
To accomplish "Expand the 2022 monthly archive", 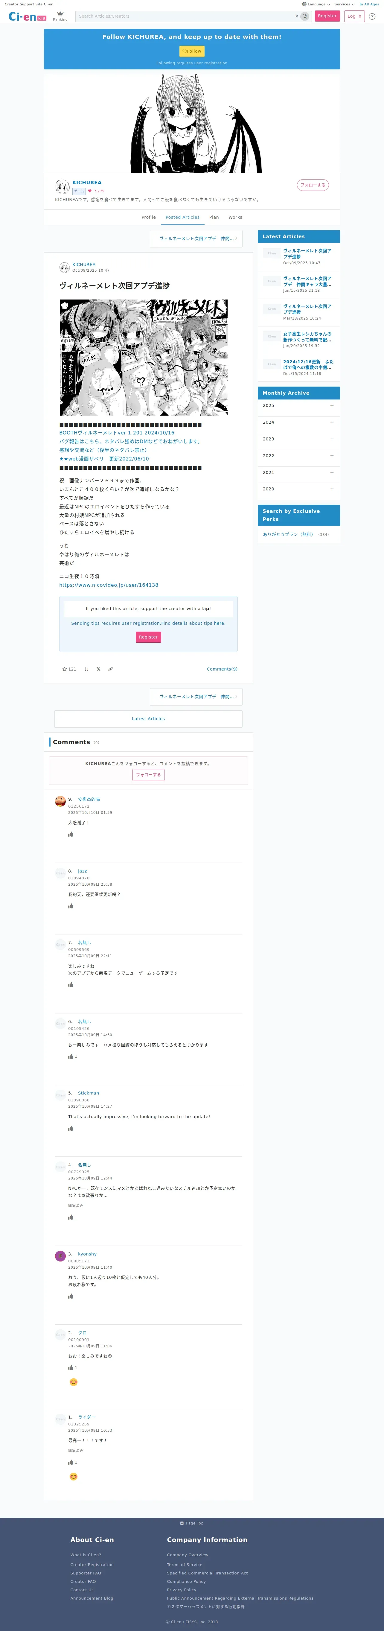I will 298,456.
